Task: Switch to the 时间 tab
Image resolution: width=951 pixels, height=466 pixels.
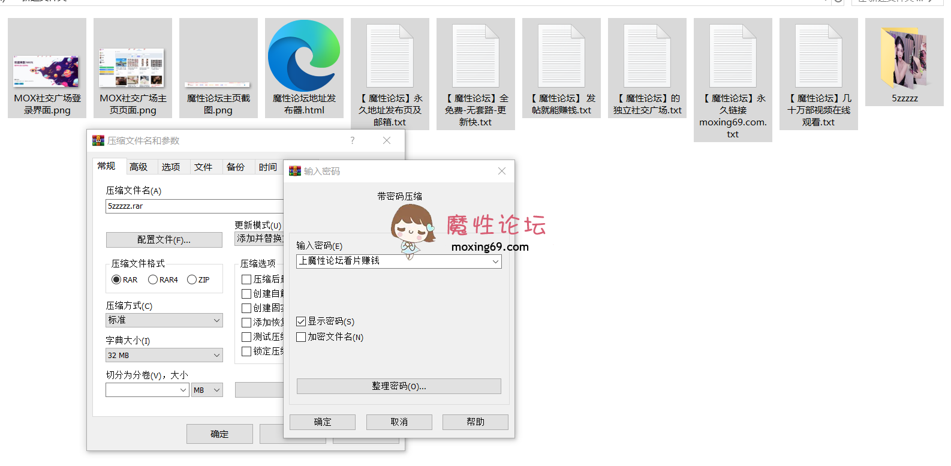Action: coord(268,167)
